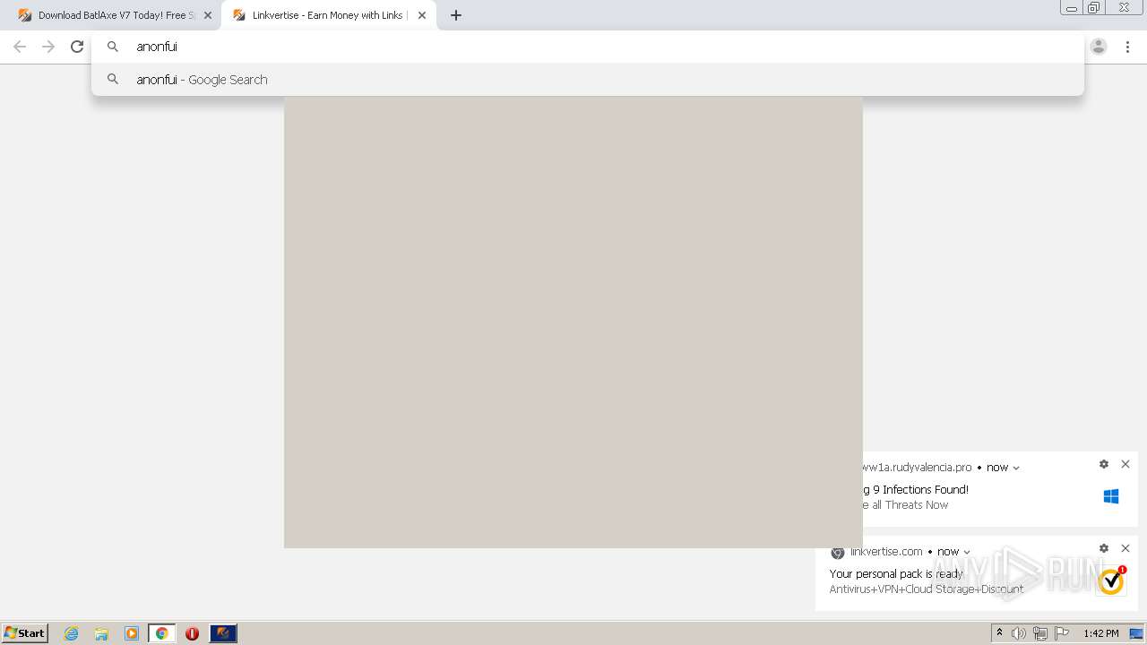The width and height of the screenshot is (1147, 645).
Task: Click the Chrome taskbar button
Action: (161, 633)
